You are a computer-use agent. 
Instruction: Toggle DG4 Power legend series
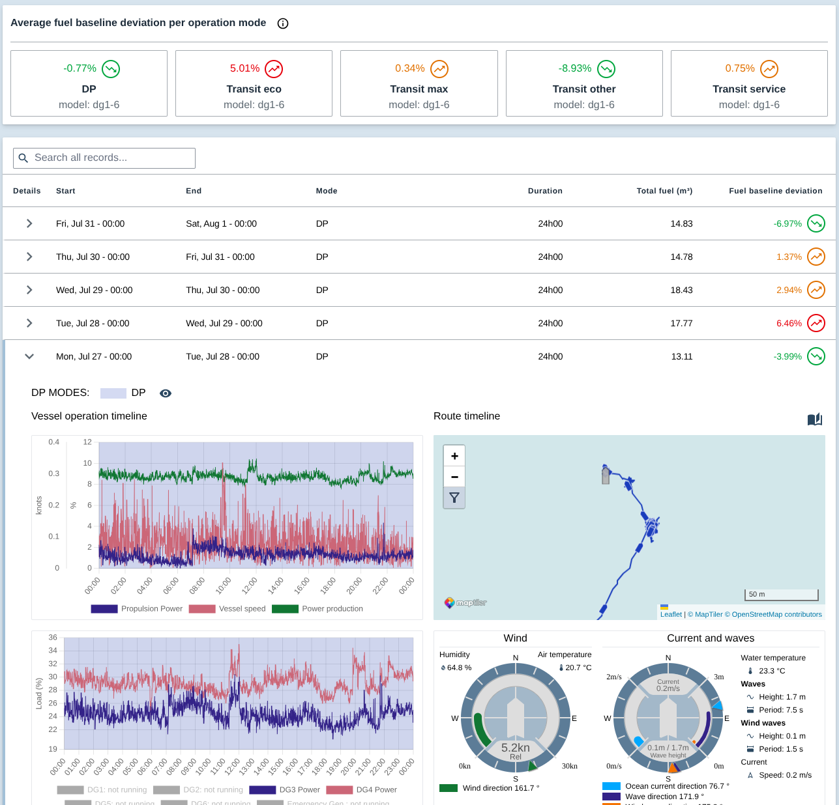tap(362, 790)
